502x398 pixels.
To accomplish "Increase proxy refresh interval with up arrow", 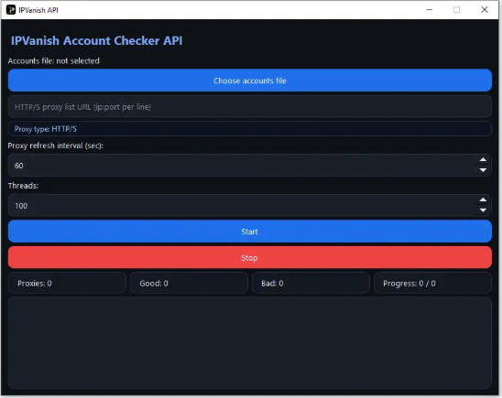I will coord(483,159).
